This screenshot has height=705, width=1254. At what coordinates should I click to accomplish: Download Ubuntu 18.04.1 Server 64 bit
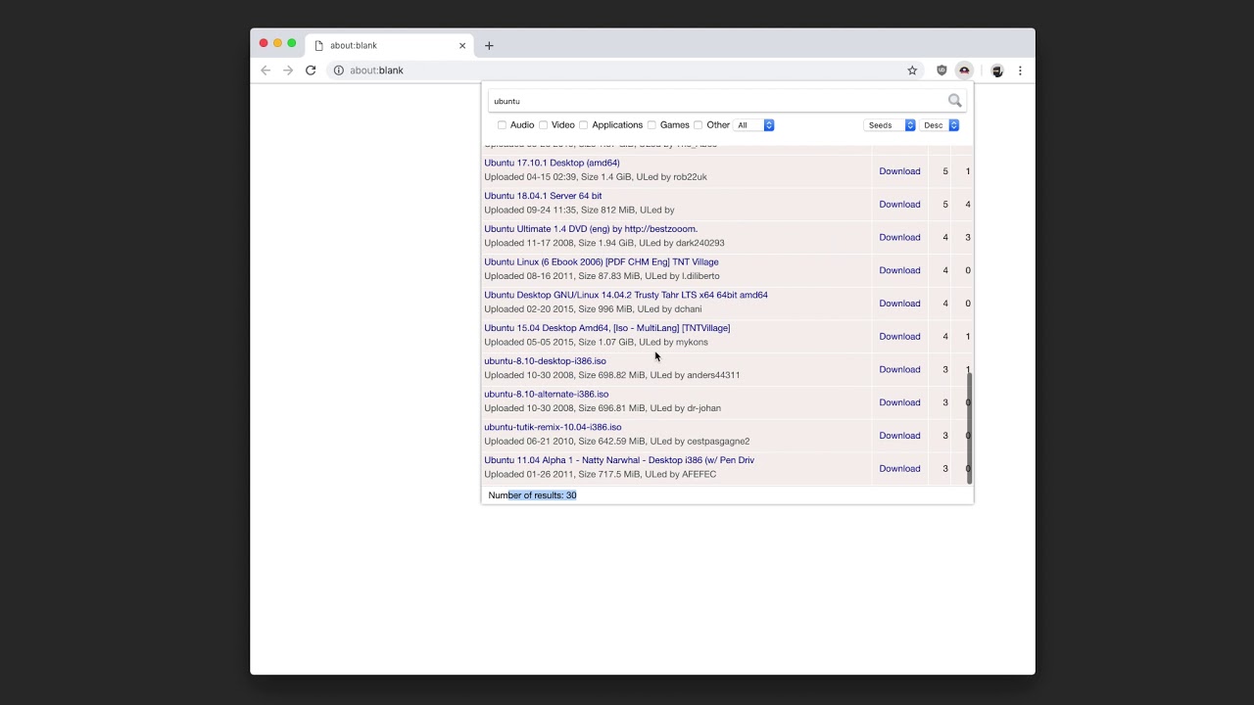[x=899, y=205]
